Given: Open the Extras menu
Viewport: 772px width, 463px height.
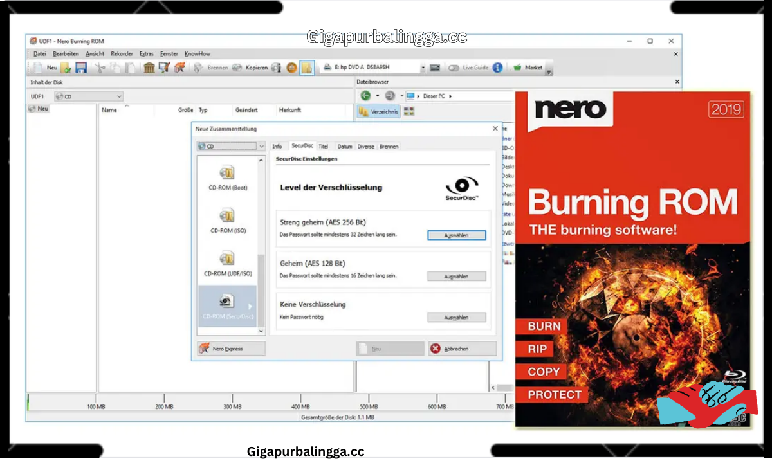Looking at the screenshot, I should point(147,54).
